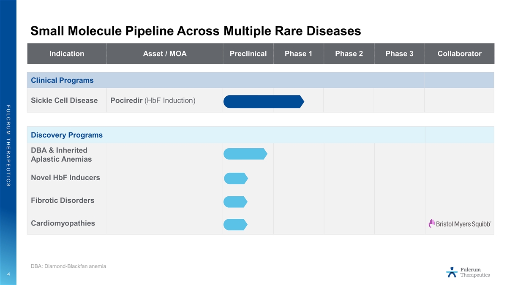This screenshot has height=285, width=507.
Task: Click the Discovery Programs section heading
Action: pos(67,135)
